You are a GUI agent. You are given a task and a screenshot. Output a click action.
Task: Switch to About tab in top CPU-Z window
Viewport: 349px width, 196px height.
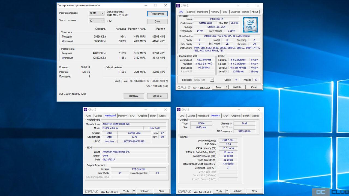click(255, 12)
